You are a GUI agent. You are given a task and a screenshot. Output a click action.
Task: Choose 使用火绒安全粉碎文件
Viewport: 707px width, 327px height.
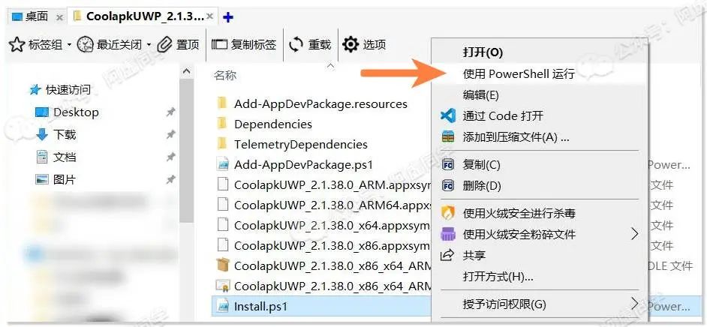click(519, 234)
